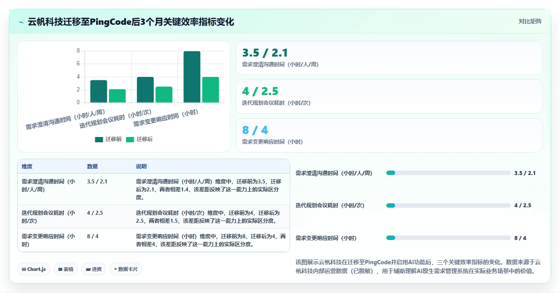Click table cell value 3.5 / 2.1
Image resolution: width=560 pixels, height=293 pixels.
(x=97, y=182)
